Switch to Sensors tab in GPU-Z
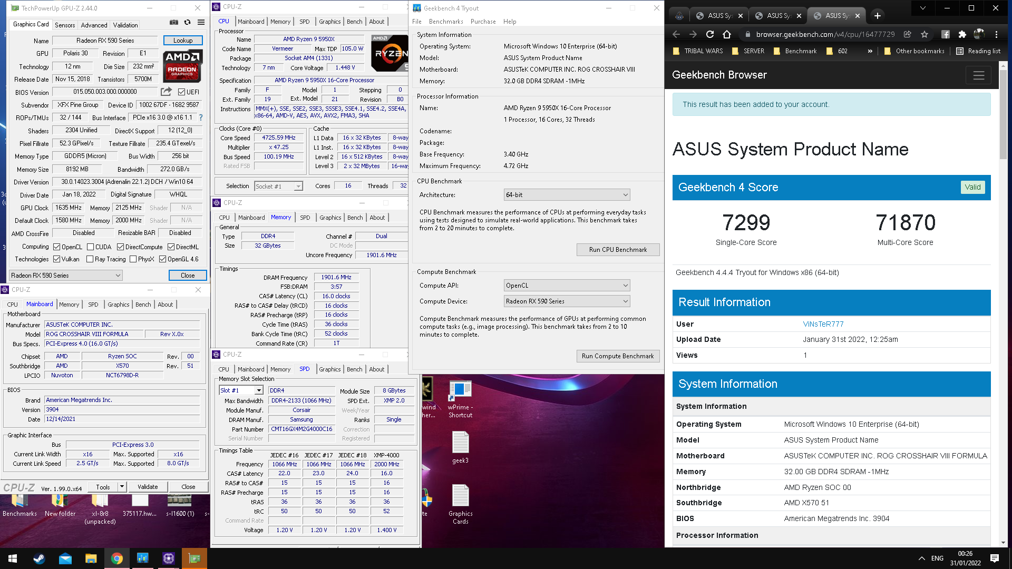 pos(65,25)
